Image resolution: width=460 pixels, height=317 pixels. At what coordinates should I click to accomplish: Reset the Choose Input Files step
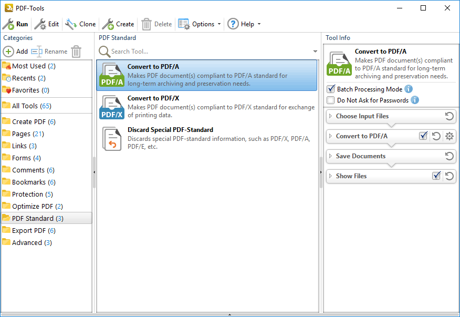[449, 116]
